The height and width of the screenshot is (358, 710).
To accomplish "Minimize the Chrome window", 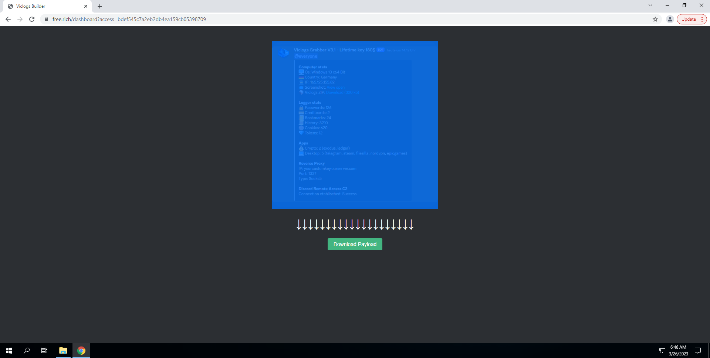I will tap(667, 5).
